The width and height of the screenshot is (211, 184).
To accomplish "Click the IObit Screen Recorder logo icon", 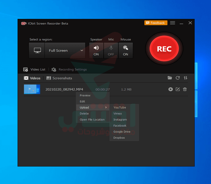I will [x=24, y=23].
